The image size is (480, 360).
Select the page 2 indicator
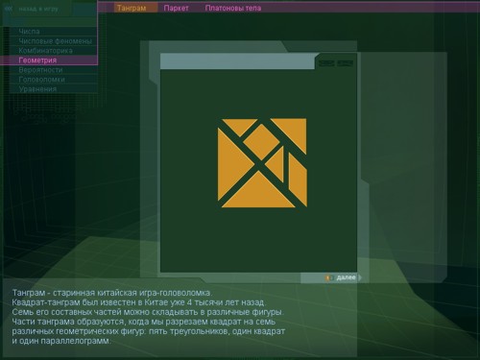pyautogui.click(x=331, y=277)
